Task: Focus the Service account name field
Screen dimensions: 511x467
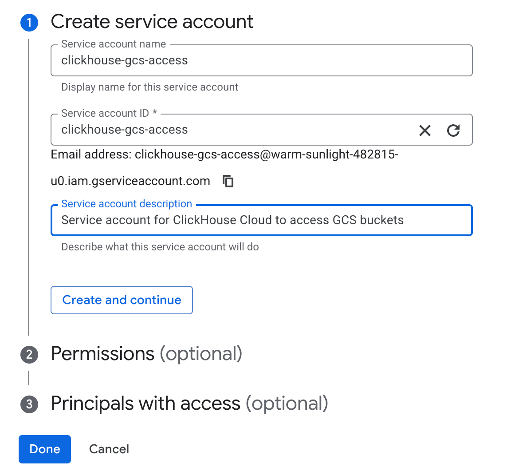Action: [x=262, y=60]
